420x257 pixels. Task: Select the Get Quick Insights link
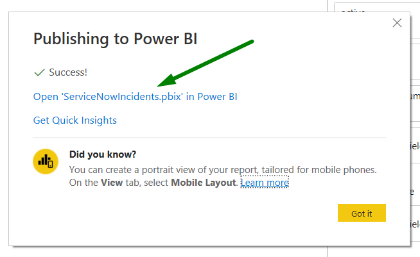[x=75, y=120]
